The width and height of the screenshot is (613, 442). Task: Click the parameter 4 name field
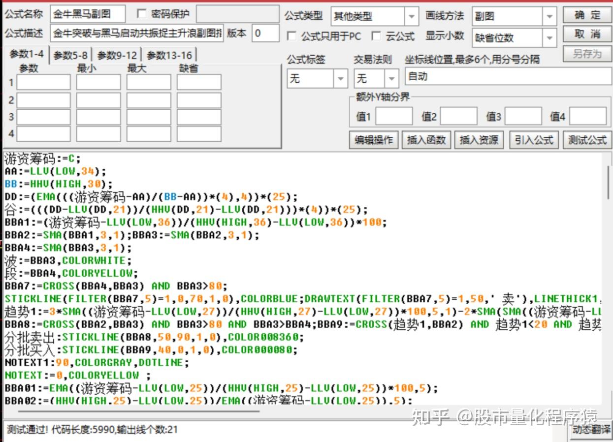point(43,134)
